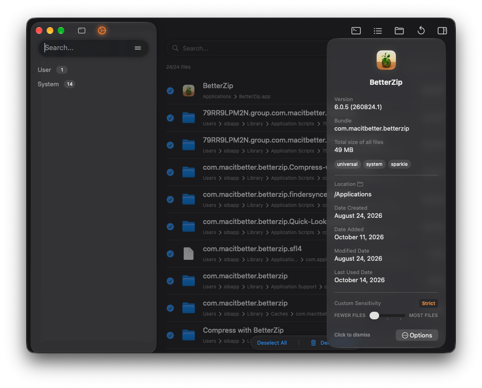
Task: Click the system tag in the info panel
Action: pyautogui.click(x=374, y=164)
